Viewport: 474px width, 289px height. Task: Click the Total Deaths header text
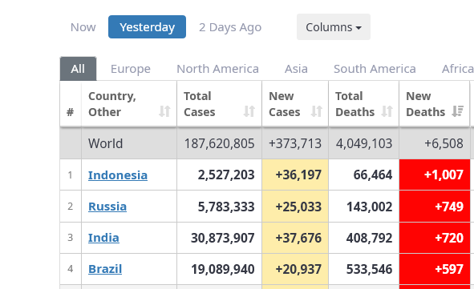point(354,104)
